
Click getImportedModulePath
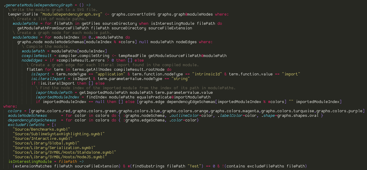point(104,92)
